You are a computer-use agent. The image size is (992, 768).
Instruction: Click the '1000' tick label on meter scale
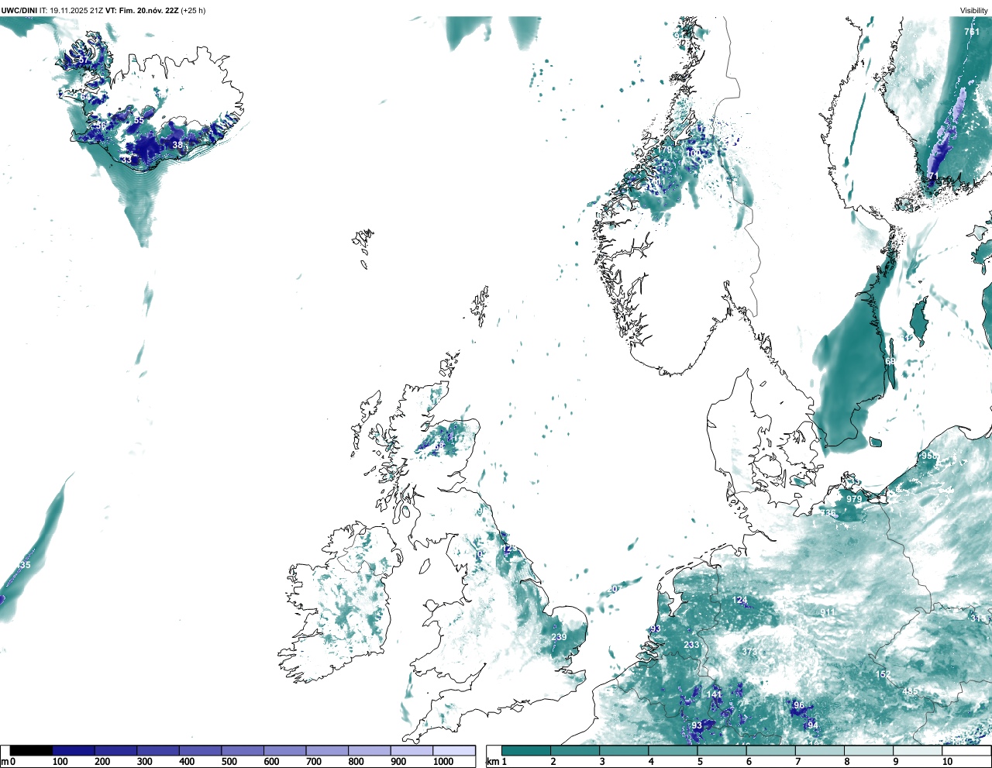click(443, 762)
